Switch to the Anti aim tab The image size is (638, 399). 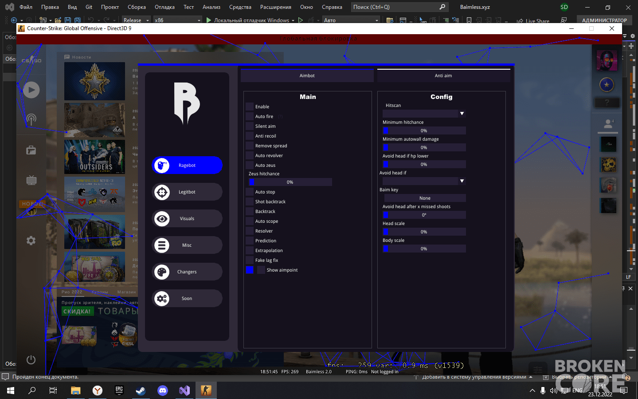[x=443, y=75]
